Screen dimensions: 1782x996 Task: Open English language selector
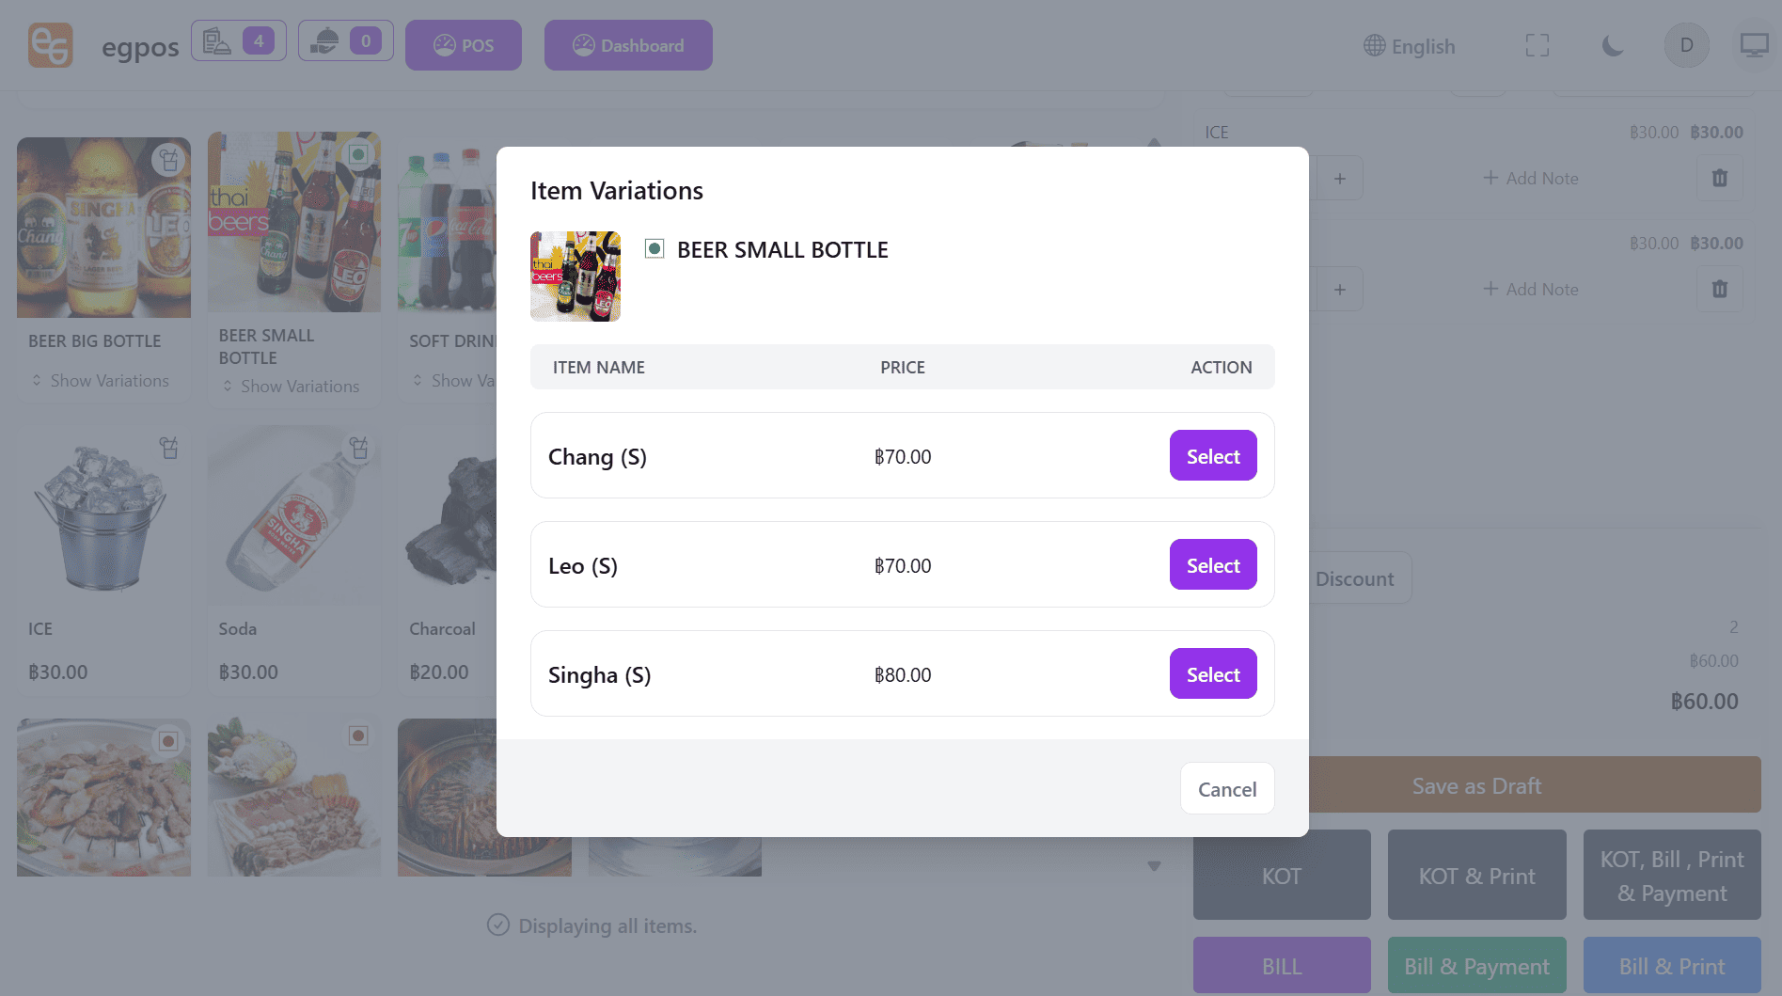tap(1410, 46)
